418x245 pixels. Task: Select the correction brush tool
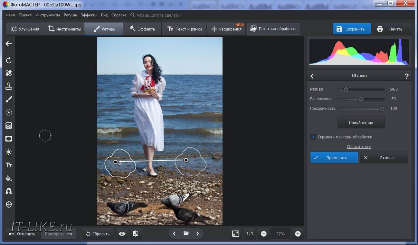[9, 100]
